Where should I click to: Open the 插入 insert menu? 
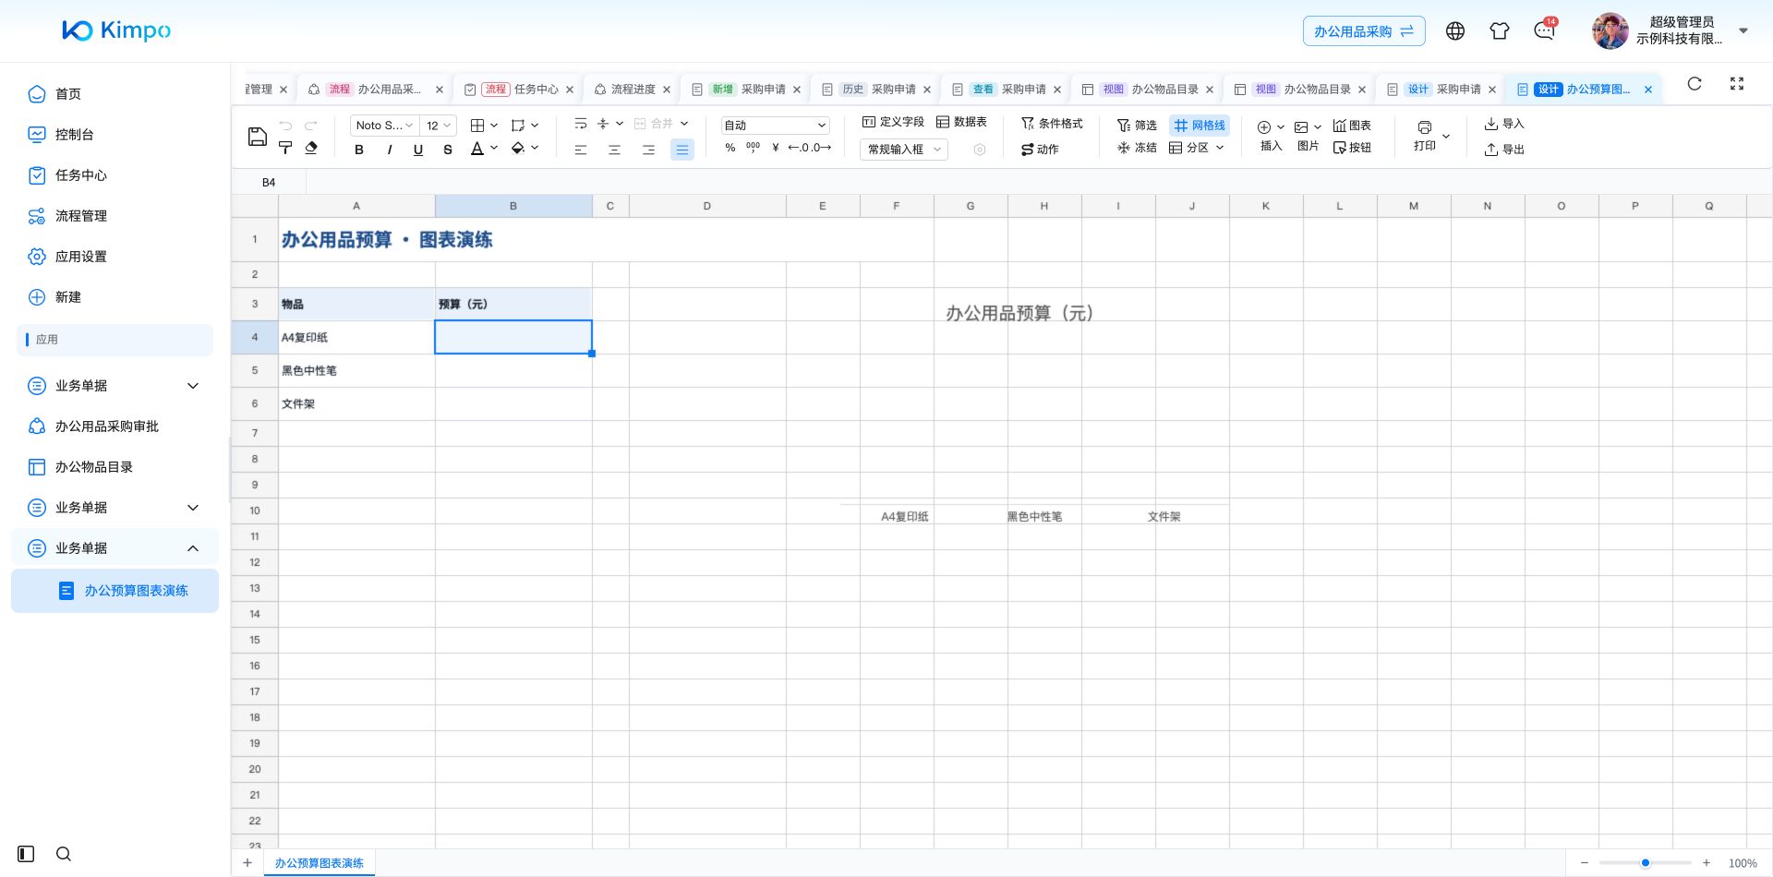[1271, 135]
